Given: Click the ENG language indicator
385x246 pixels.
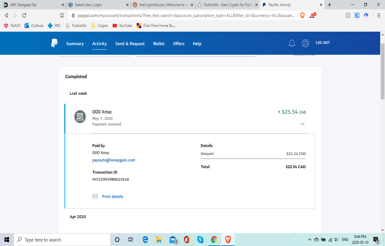Looking at the screenshot, I should 345,240.
